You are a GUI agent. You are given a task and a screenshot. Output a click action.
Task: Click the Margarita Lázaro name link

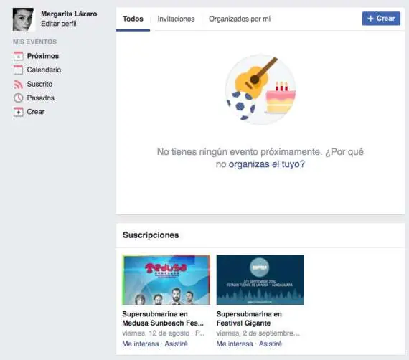pyautogui.click(x=69, y=14)
